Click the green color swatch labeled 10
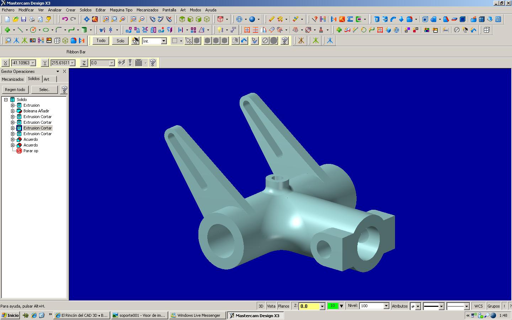The width and height of the screenshot is (512, 320). click(333, 306)
